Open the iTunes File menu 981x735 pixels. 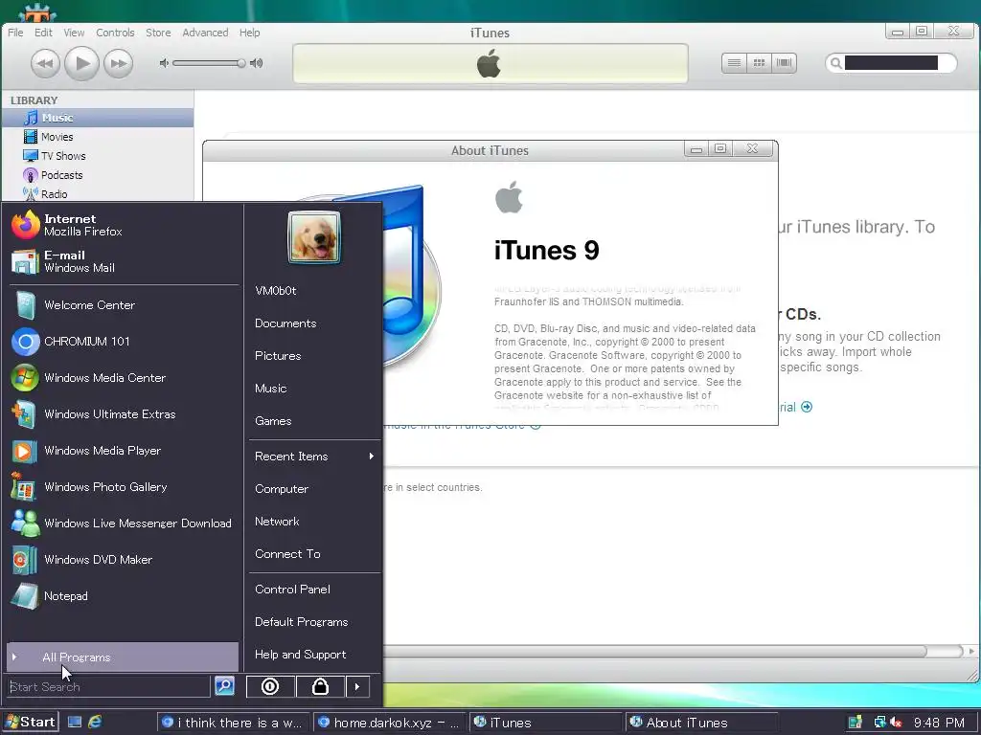[15, 33]
